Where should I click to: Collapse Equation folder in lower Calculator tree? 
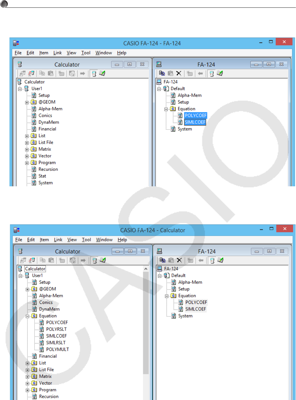(x=27, y=316)
